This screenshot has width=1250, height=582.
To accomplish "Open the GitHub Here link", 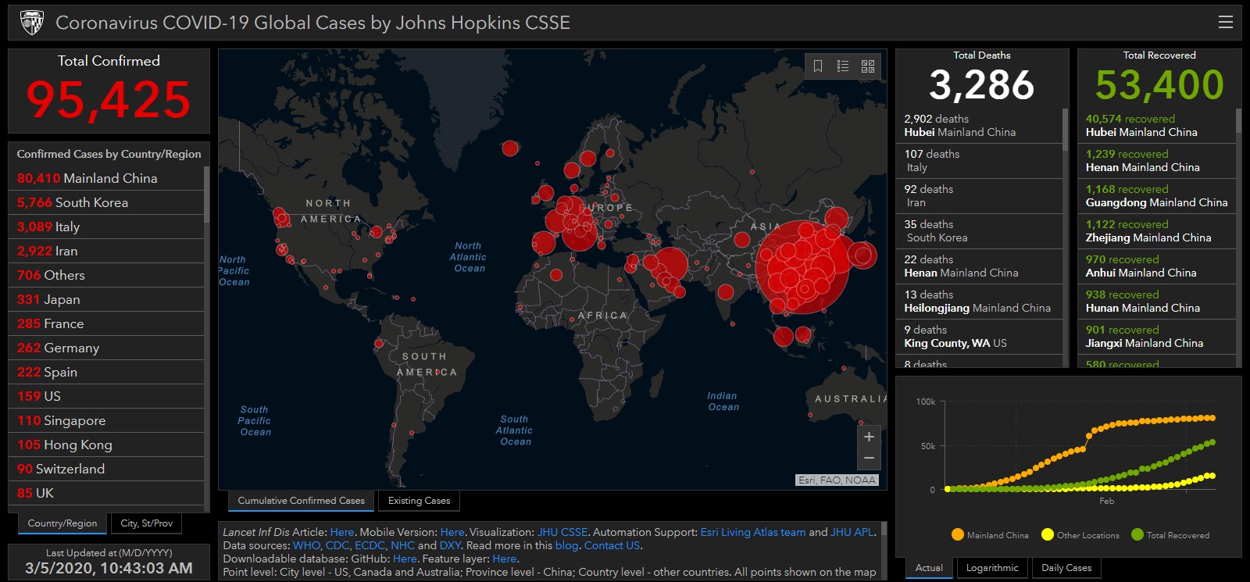I will (405, 559).
